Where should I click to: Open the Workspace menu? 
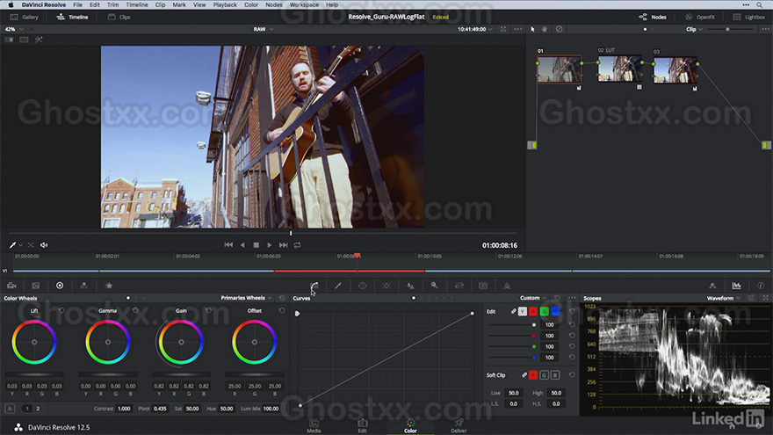[x=304, y=4]
